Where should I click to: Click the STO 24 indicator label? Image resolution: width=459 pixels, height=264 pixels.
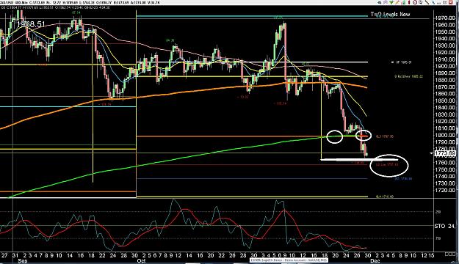(x=444, y=226)
